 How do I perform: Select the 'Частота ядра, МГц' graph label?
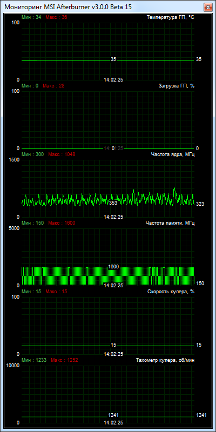(x=173, y=154)
